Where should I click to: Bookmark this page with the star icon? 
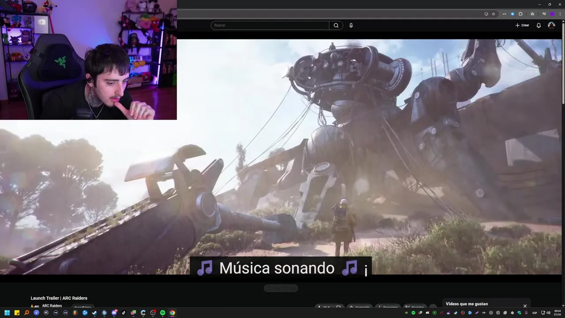[493, 14]
